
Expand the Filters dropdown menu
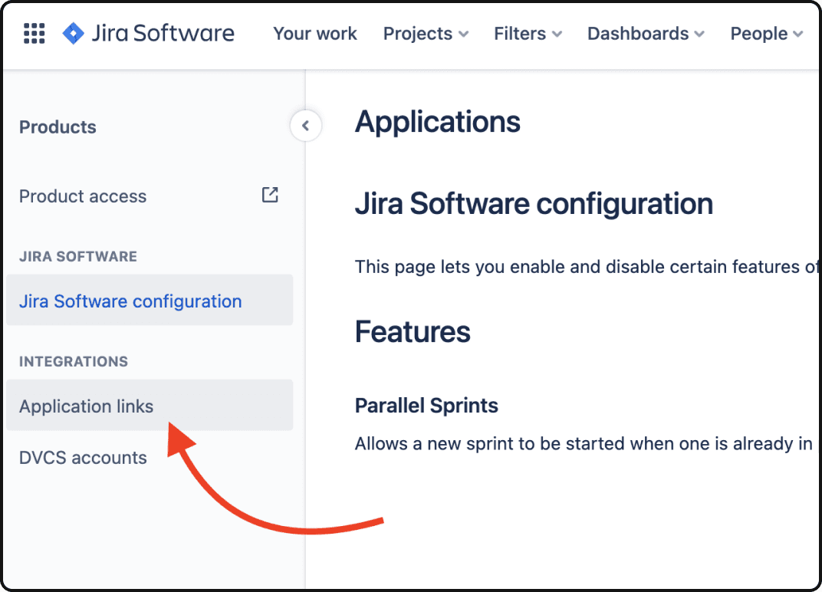click(528, 34)
